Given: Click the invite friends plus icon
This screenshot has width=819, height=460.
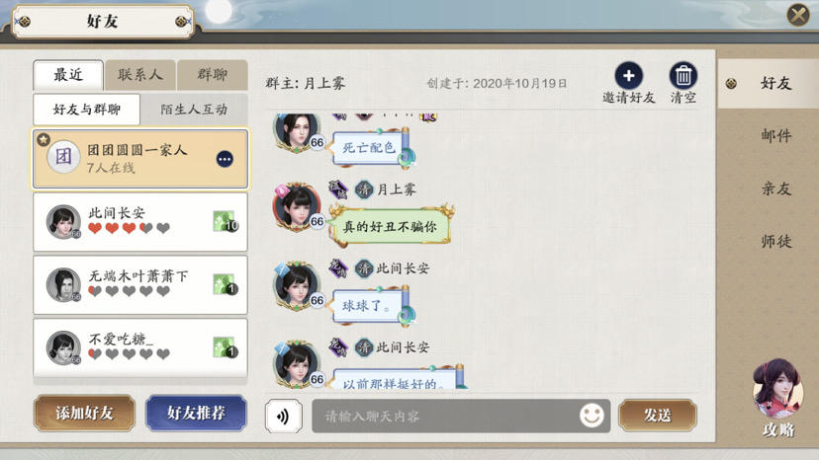Looking at the screenshot, I should click(x=628, y=76).
